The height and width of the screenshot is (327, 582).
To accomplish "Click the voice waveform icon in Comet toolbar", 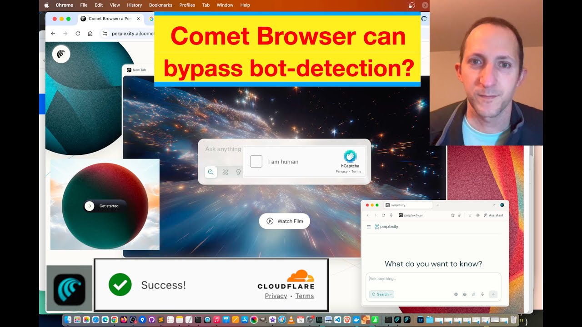I will pos(477,215).
